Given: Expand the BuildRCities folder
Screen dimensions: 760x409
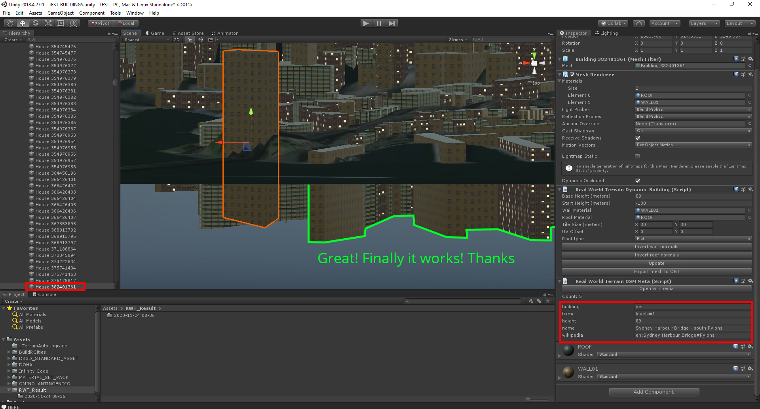Looking at the screenshot, I should 9,352.
